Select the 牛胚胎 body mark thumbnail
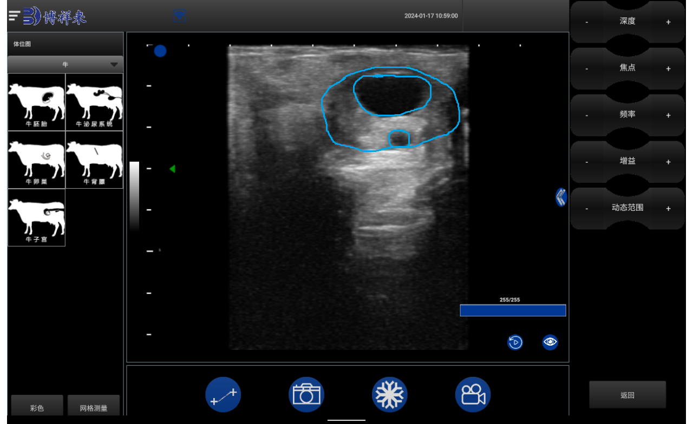Image resolution: width=693 pixels, height=424 pixels. coord(36,102)
